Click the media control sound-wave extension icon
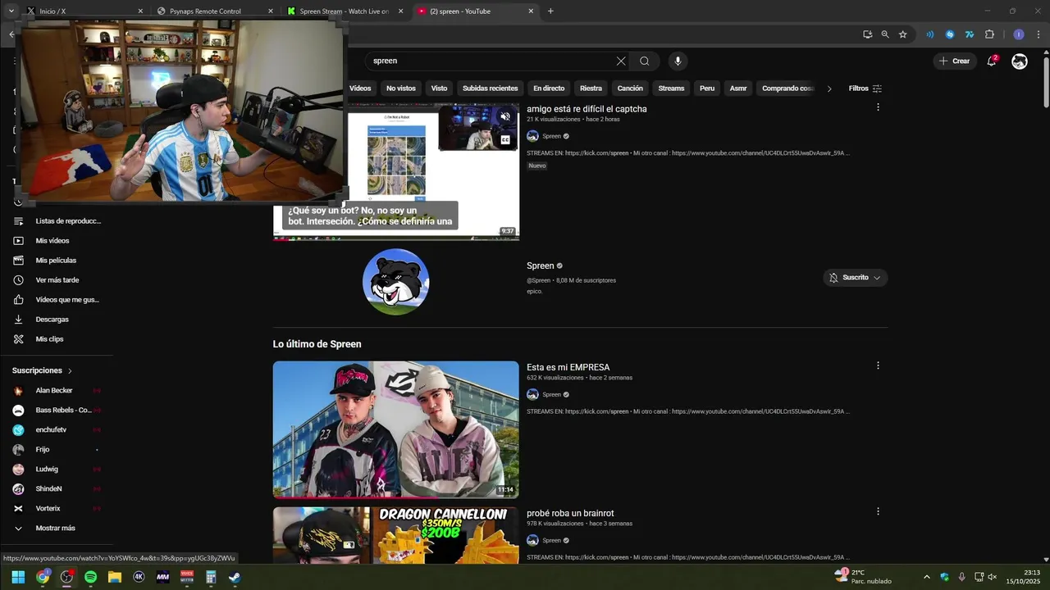 [930, 34]
